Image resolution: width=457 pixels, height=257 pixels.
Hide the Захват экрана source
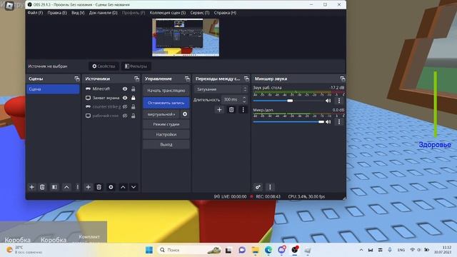[125, 98]
